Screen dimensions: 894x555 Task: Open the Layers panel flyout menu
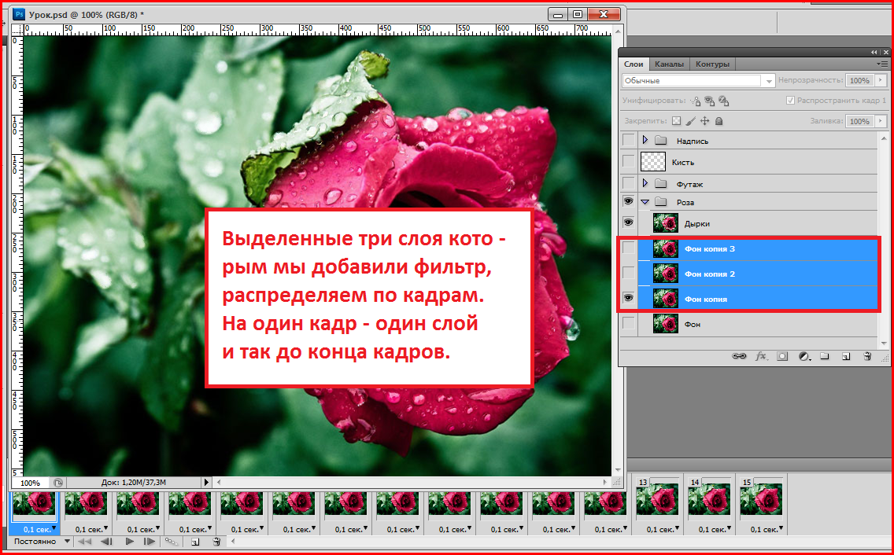coord(883,64)
